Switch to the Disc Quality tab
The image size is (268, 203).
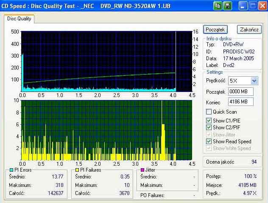pos(19,19)
